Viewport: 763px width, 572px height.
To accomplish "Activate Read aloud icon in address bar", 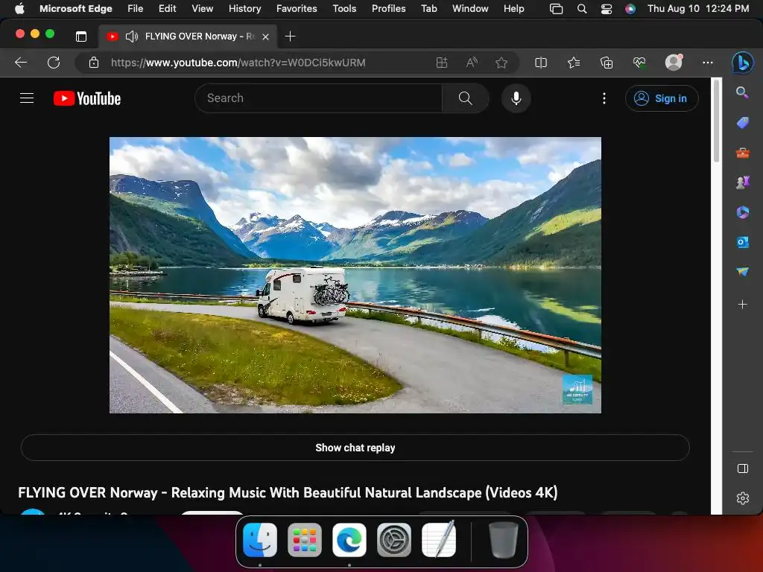I will (472, 63).
